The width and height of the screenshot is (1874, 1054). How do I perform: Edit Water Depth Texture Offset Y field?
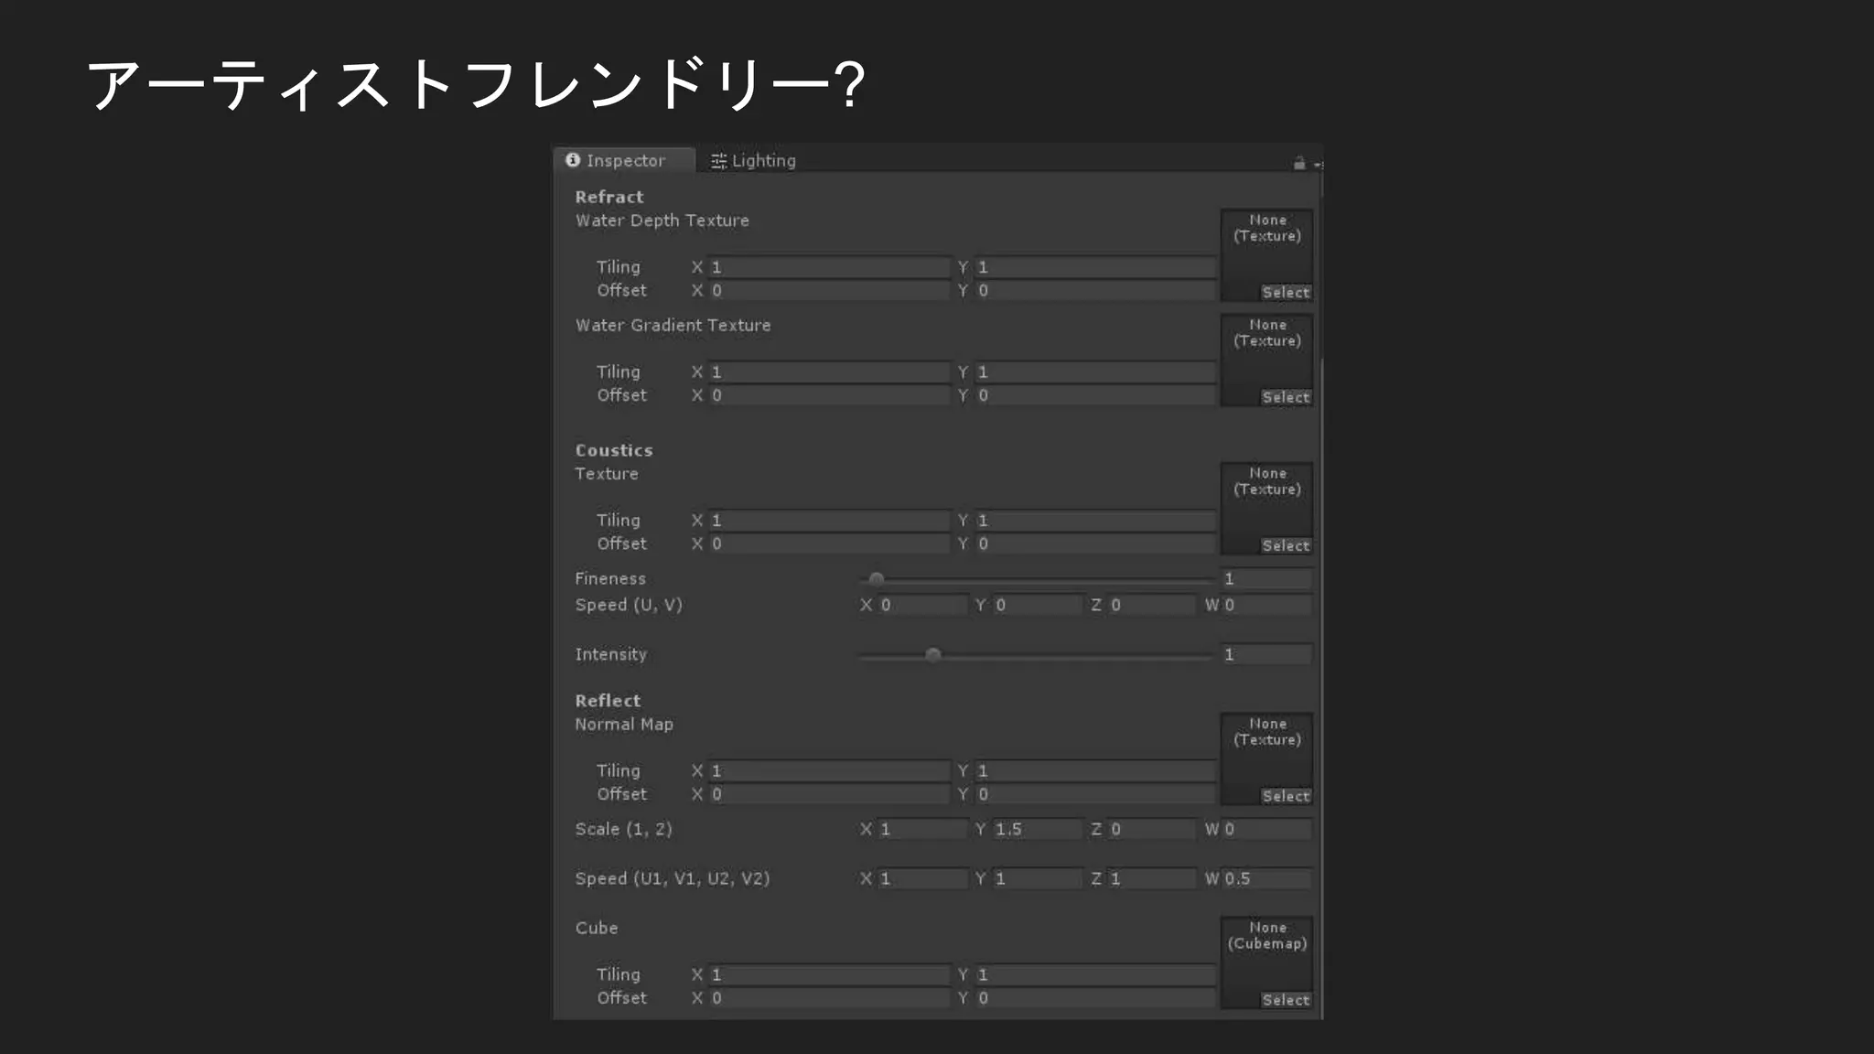1094,290
